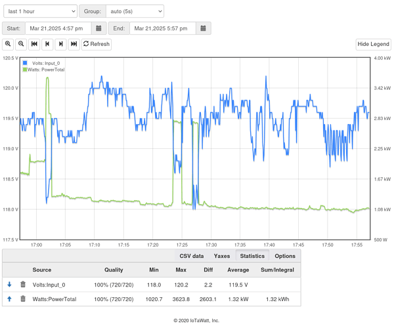Image resolution: width=394 pixels, height=328 pixels.
Task: Switch to the CSV data tab
Action: (x=192, y=256)
